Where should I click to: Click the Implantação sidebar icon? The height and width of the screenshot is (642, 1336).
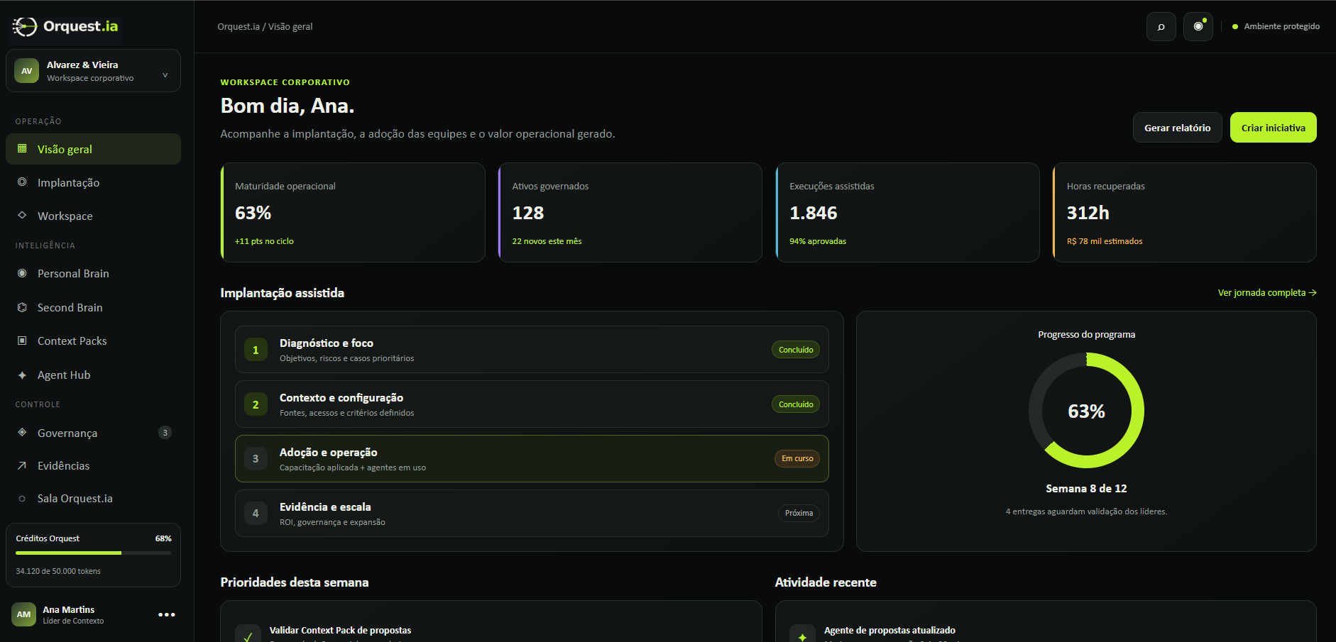click(x=22, y=182)
